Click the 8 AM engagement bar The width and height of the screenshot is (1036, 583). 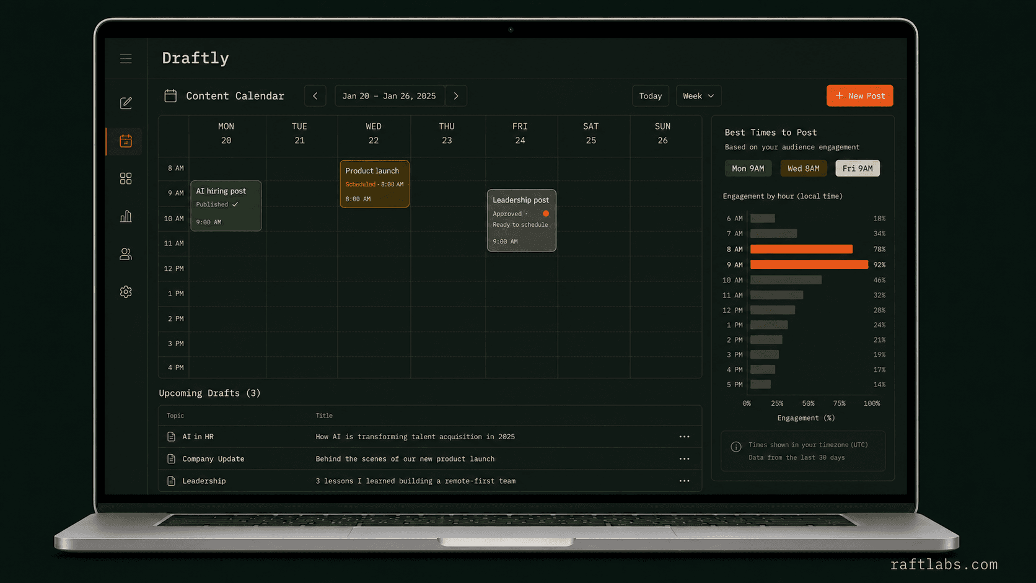tap(801, 249)
